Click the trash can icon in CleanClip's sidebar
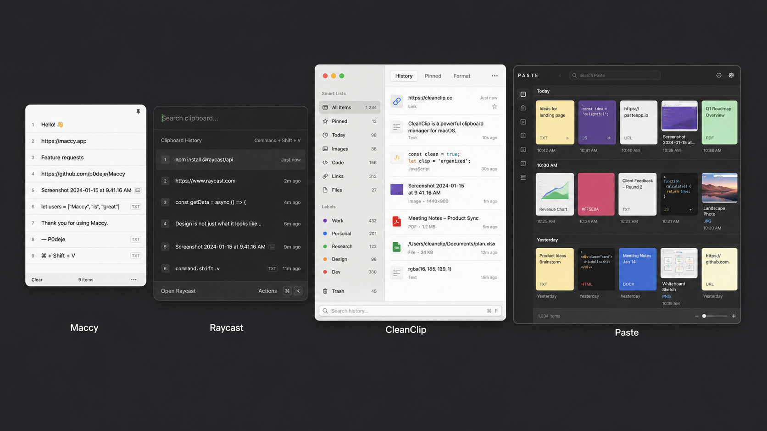 pos(325,291)
